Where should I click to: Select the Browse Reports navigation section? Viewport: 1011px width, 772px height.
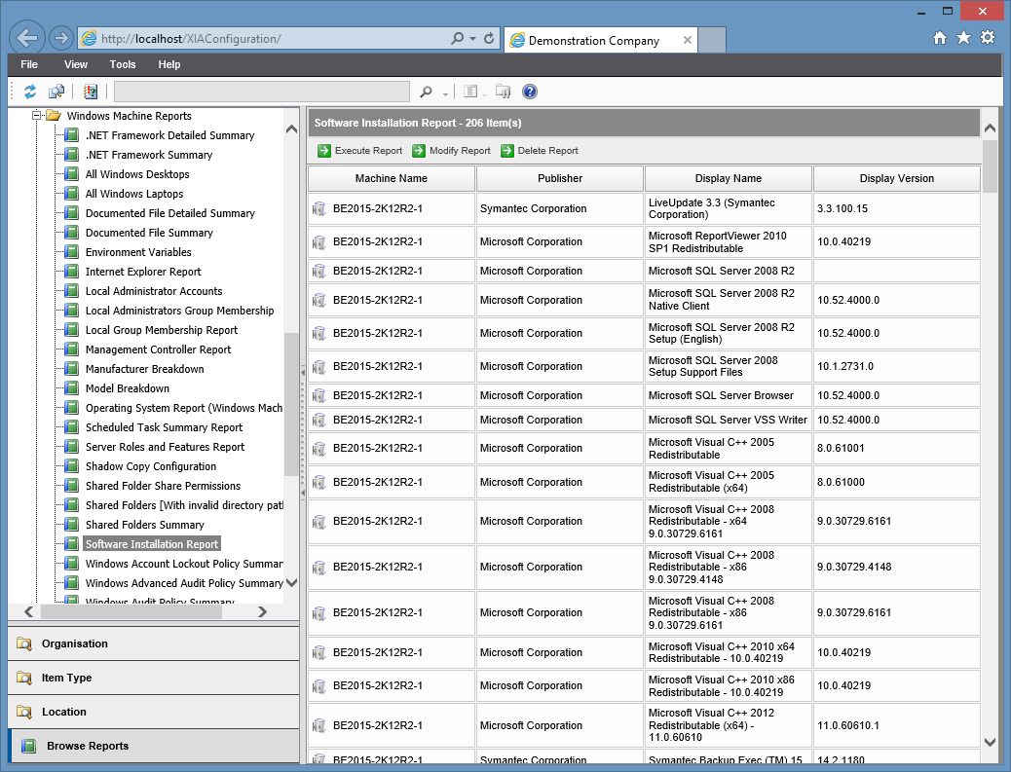tap(154, 746)
